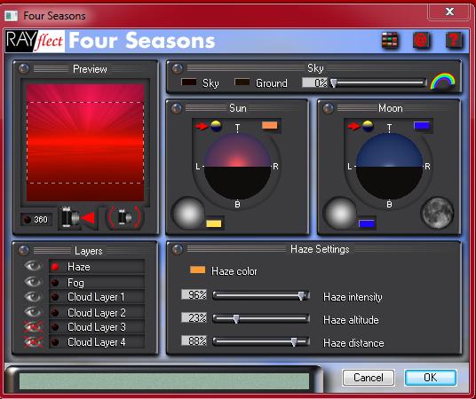Open the Ground color swatch
The height and width of the screenshot is (399, 476).
click(x=242, y=82)
